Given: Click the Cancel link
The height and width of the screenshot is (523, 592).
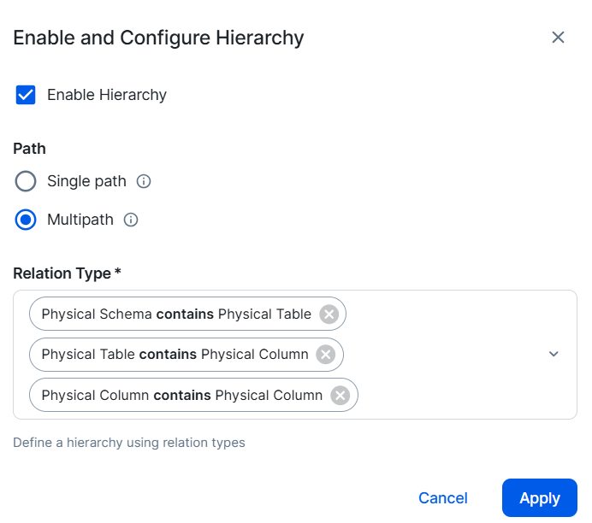Looking at the screenshot, I should (x=442, y=498).
